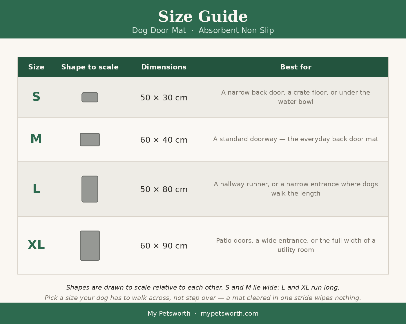Click the '50 × 80 cm' dimension cell

pos(164,190)
